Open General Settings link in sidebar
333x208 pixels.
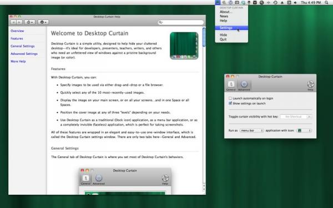(x=23, y=46)
